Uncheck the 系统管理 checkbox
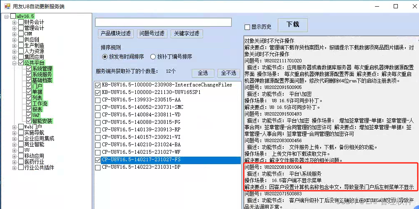The height and width of the screenshot is (209, 419). tap(29, 69)
